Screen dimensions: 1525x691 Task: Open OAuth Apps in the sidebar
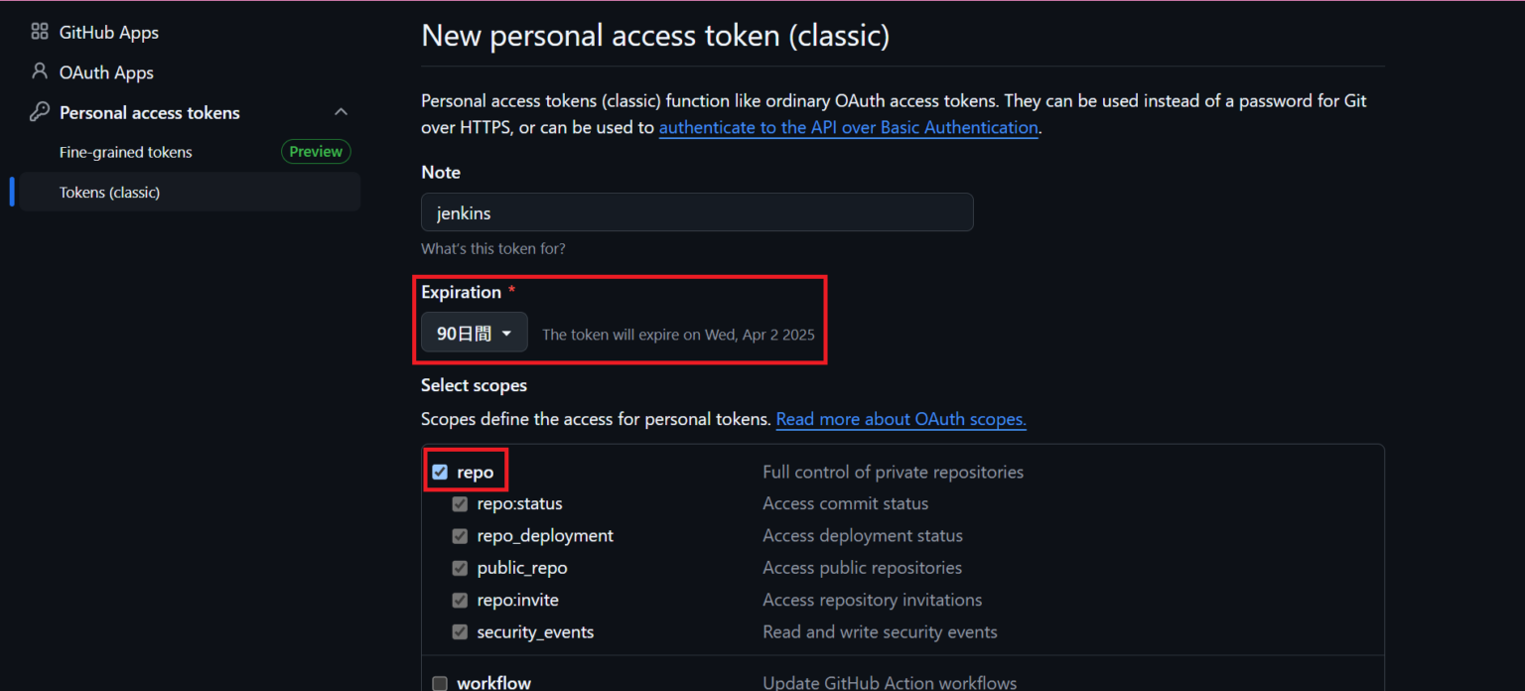pos(106,72)
